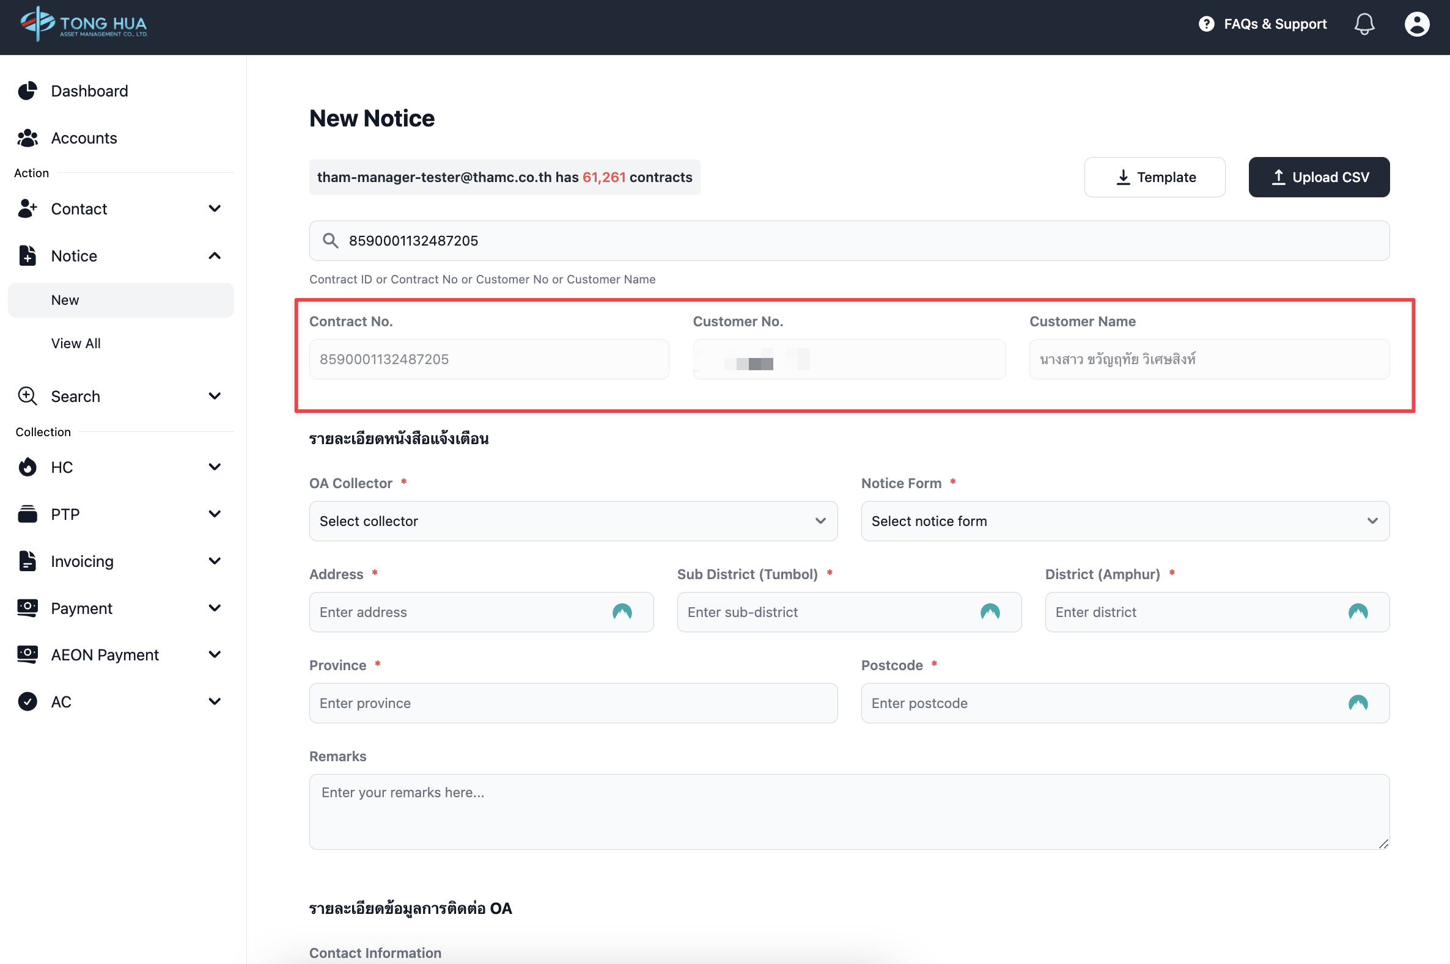The width and height of the screenshot is (1450, 964).
Task: Open the user profile avatar icon
Action: point(1416,24)
